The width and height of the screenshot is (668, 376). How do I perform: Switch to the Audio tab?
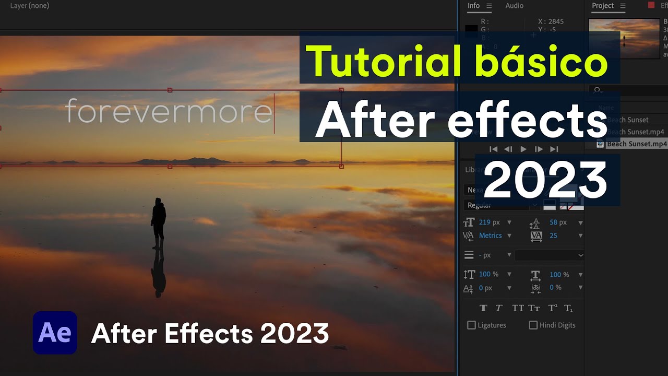click(x=514, y=6)
